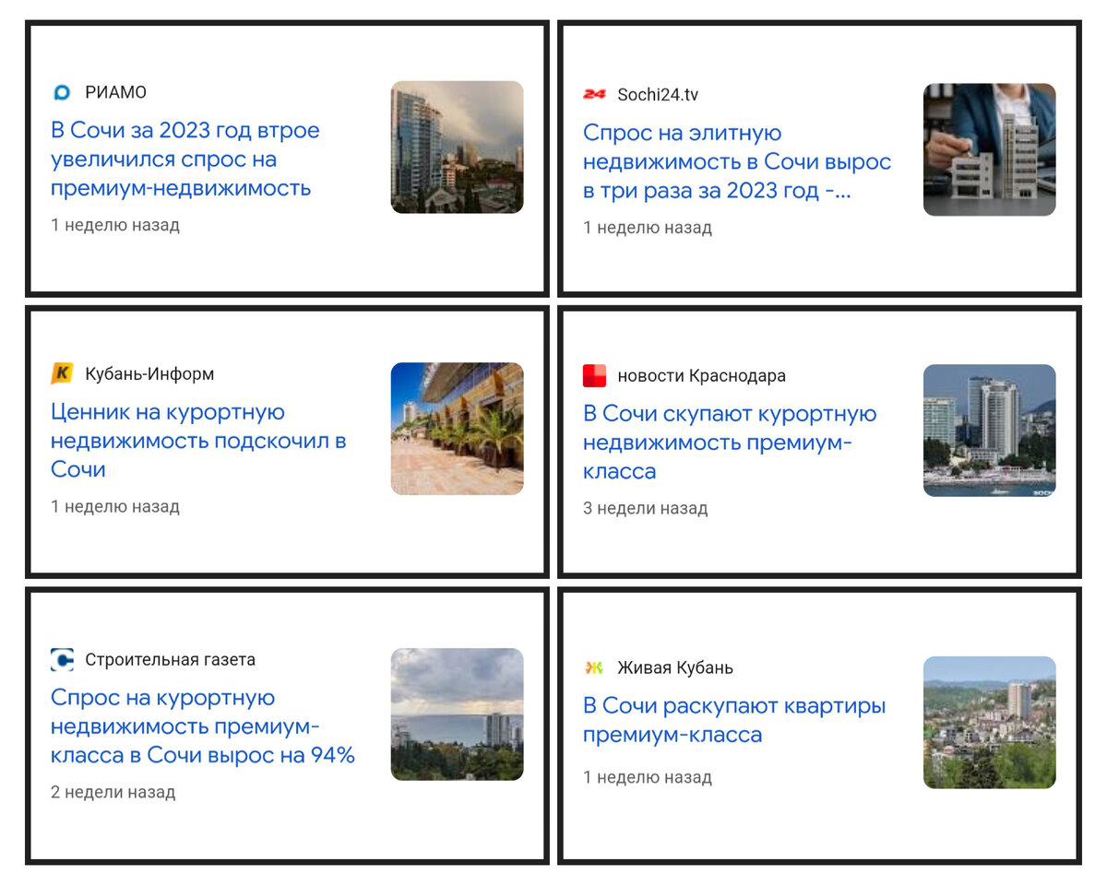Click the Sochi24.tv red logo icon
The height and width of the screenshot is (885, 1107).
click(x=594, y=94)
